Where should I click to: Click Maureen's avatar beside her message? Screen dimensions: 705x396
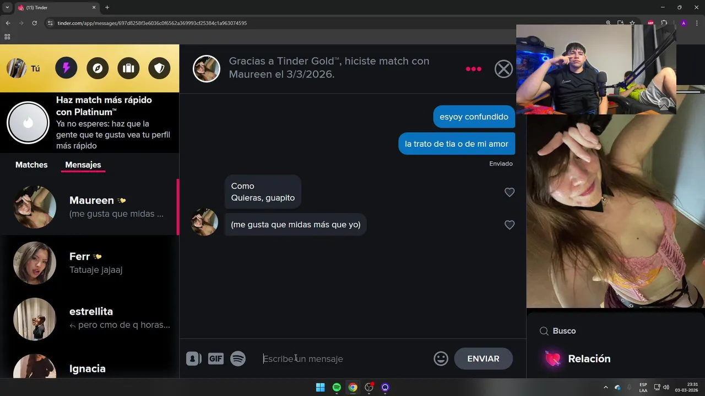[x=204, y=222]
